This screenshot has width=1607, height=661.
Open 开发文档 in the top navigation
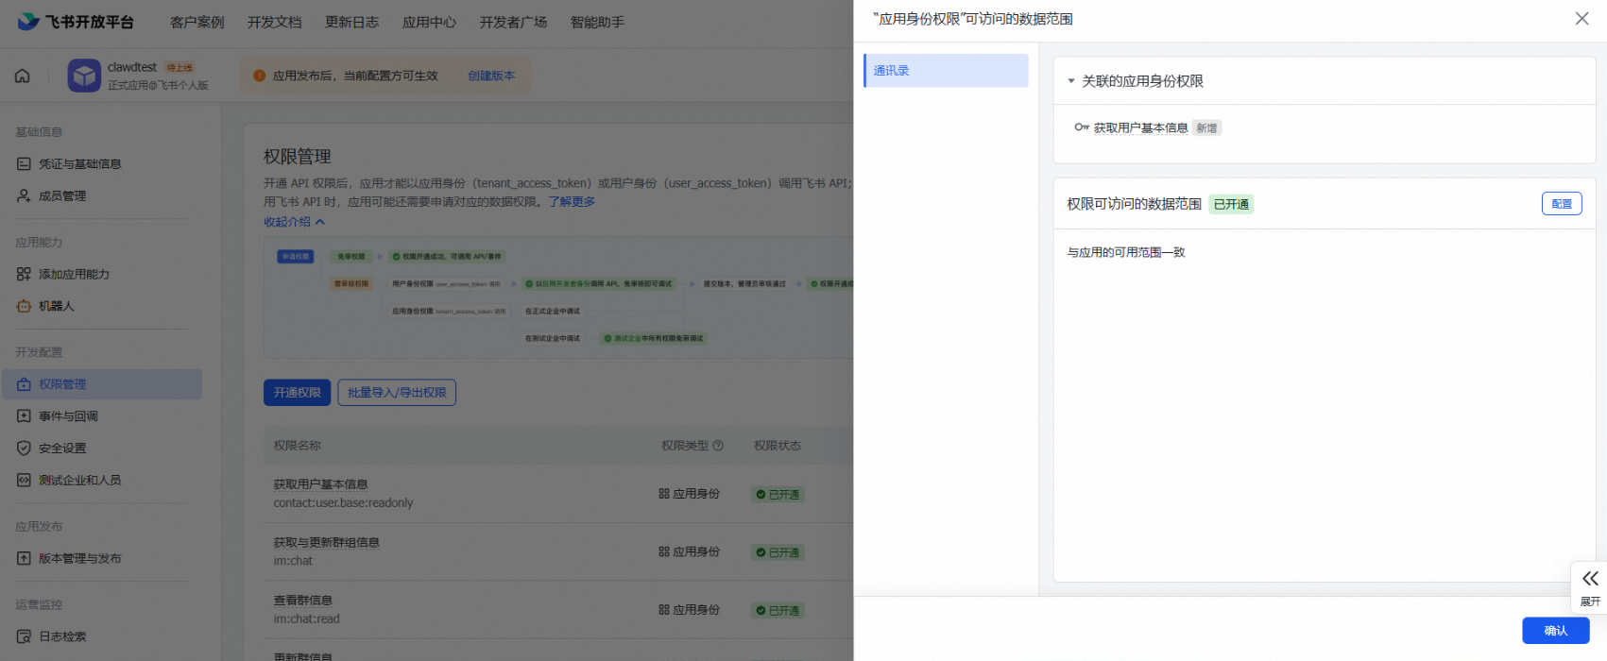pos(274,23)
